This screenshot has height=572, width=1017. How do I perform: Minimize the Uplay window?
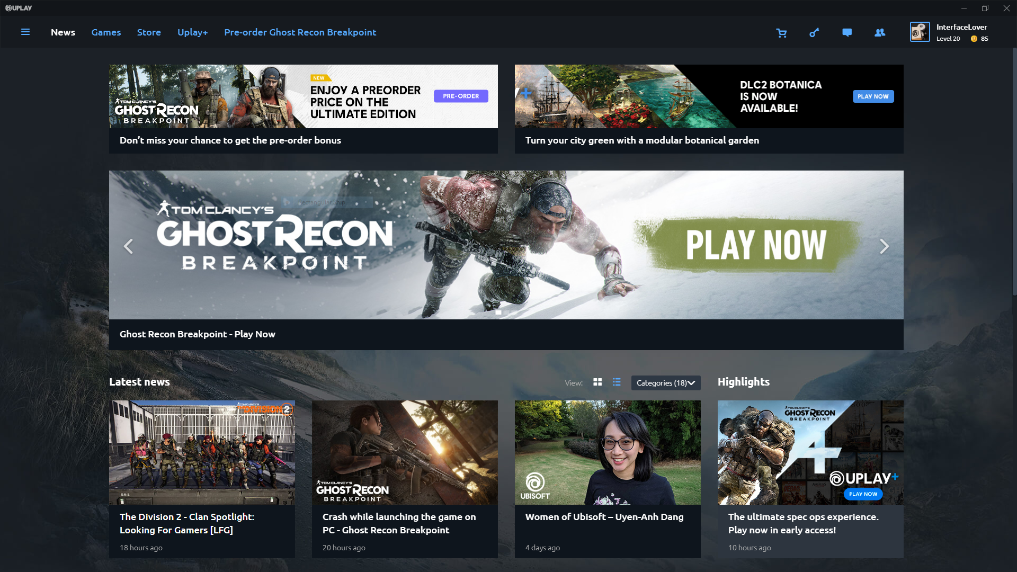pyautogui.click(x=964, y=8)
